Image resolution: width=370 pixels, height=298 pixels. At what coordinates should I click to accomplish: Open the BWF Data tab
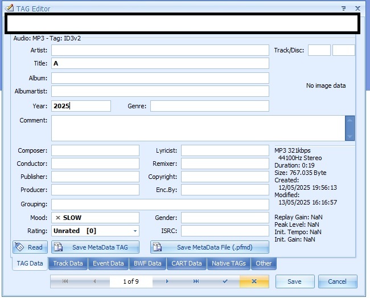click(x=147, y=263)
